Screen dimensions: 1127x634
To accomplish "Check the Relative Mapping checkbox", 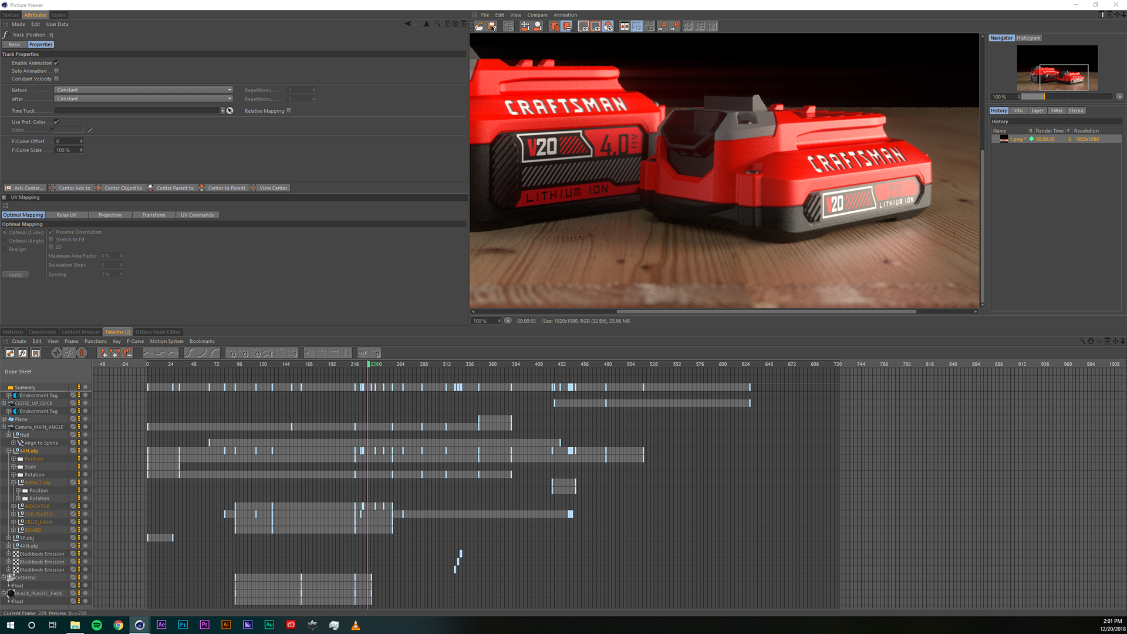I will pyautogui.click(x=289, y=110).
